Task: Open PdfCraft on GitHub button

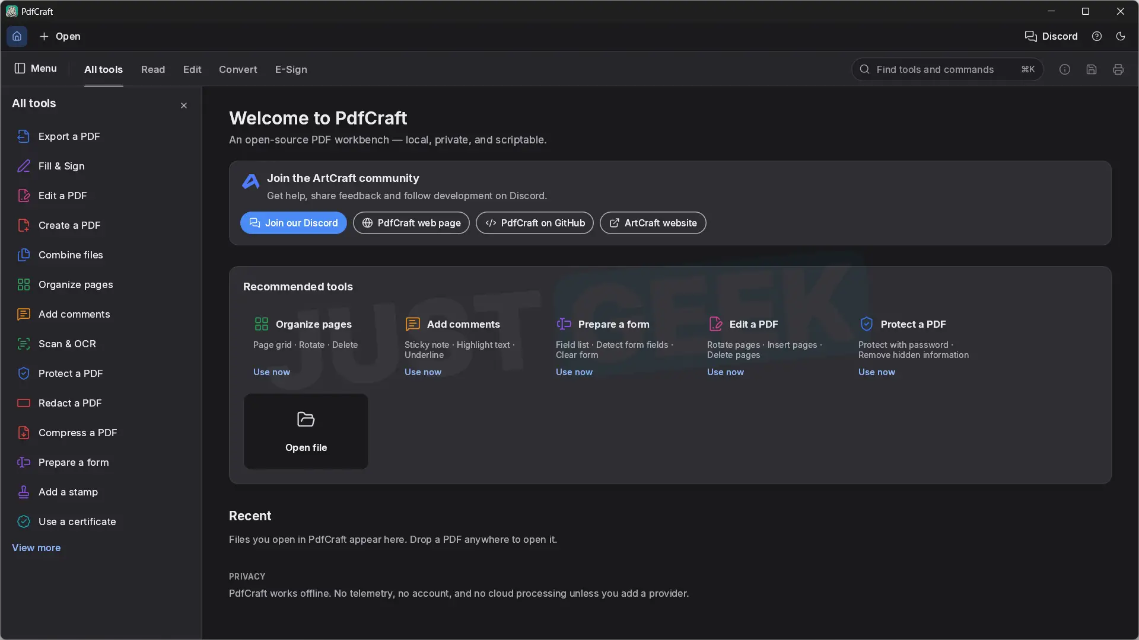Action: click(x=534, y=223)
